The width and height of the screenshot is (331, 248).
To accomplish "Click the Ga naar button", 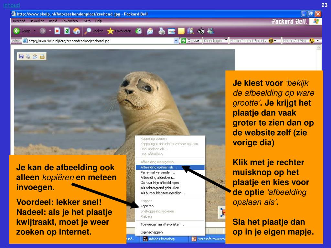I will click(190, 41).
